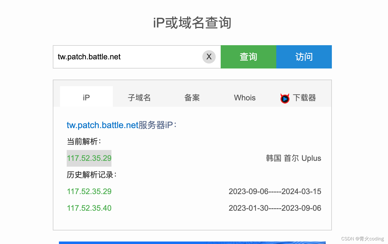This screenshot has height=244, width=388.
Task: Click the blue 访问 visit button
Action: (x=304, y=57)
